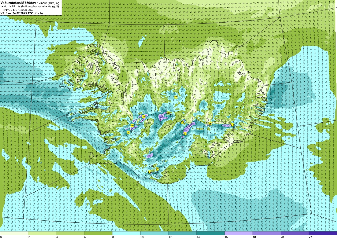Click the aqua 10–12 m/s legend swatch

[154, 233]
